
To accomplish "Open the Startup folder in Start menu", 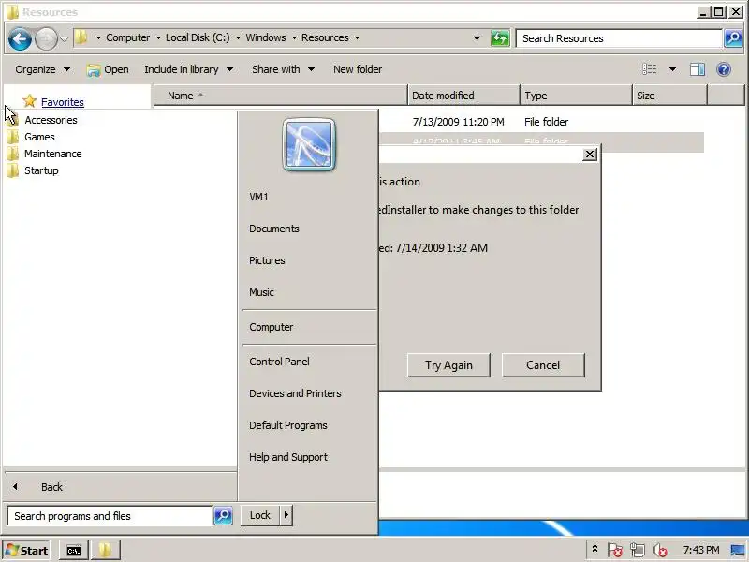I will 41,170.
